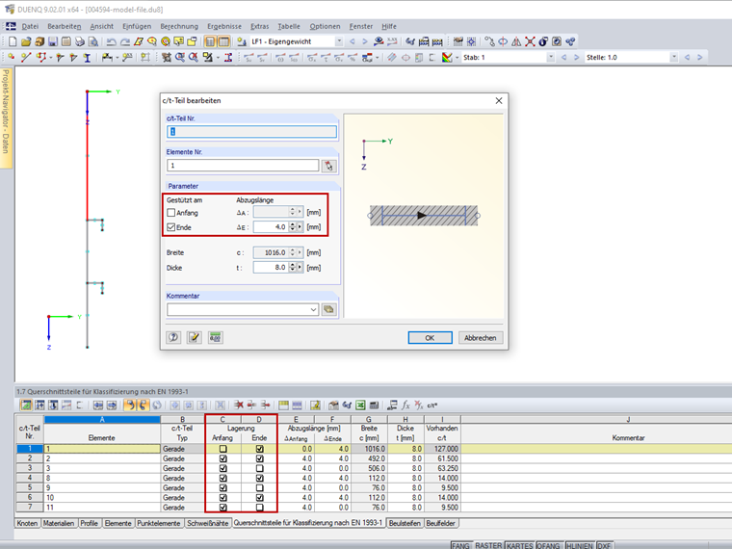Toggle Anfang checkbox for element 2 row
732x549 pixels.
click(223, 458)
